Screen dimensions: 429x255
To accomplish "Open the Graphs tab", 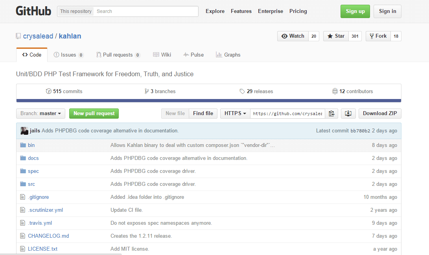I will (x=228, y=55).
